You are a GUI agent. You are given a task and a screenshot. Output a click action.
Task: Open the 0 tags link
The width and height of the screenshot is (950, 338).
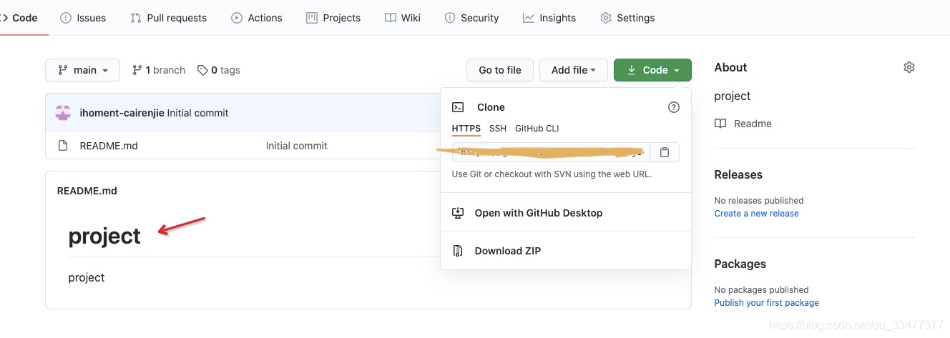[219, 70]
